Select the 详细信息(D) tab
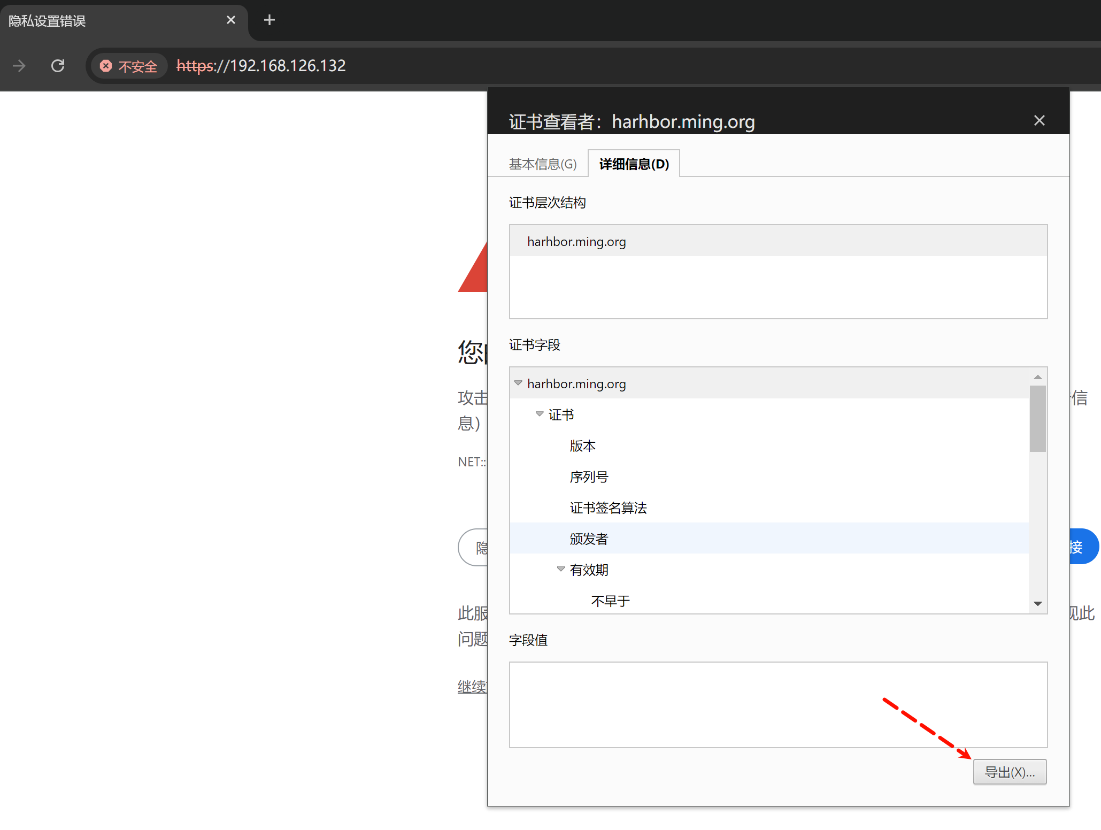 coord(634,164)
